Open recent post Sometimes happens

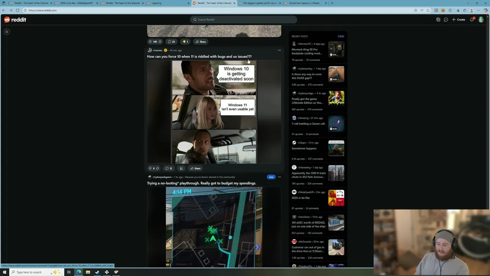[304, 148]
